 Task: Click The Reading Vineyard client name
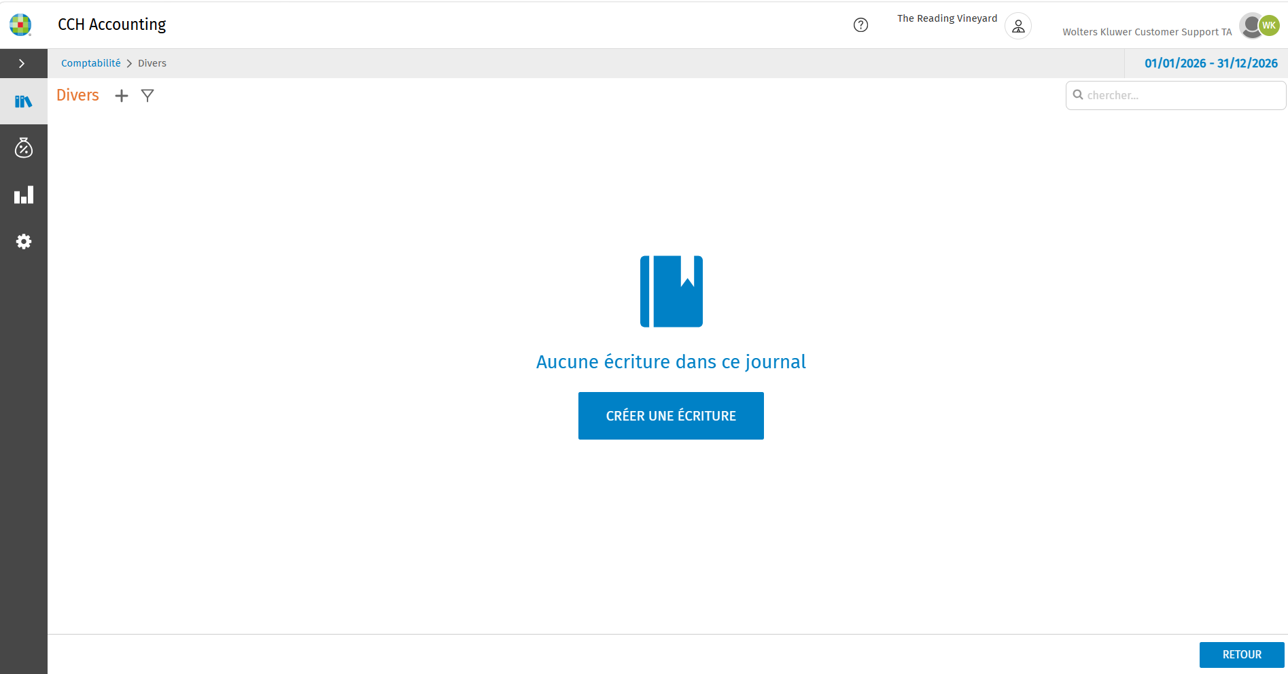[x=947, y=18]
